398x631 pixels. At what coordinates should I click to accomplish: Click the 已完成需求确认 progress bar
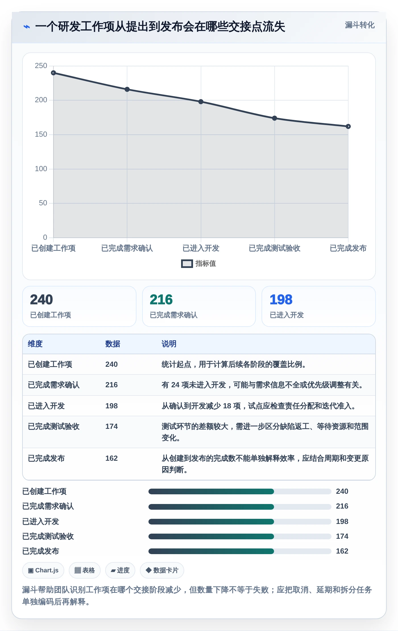click(240, 507)
